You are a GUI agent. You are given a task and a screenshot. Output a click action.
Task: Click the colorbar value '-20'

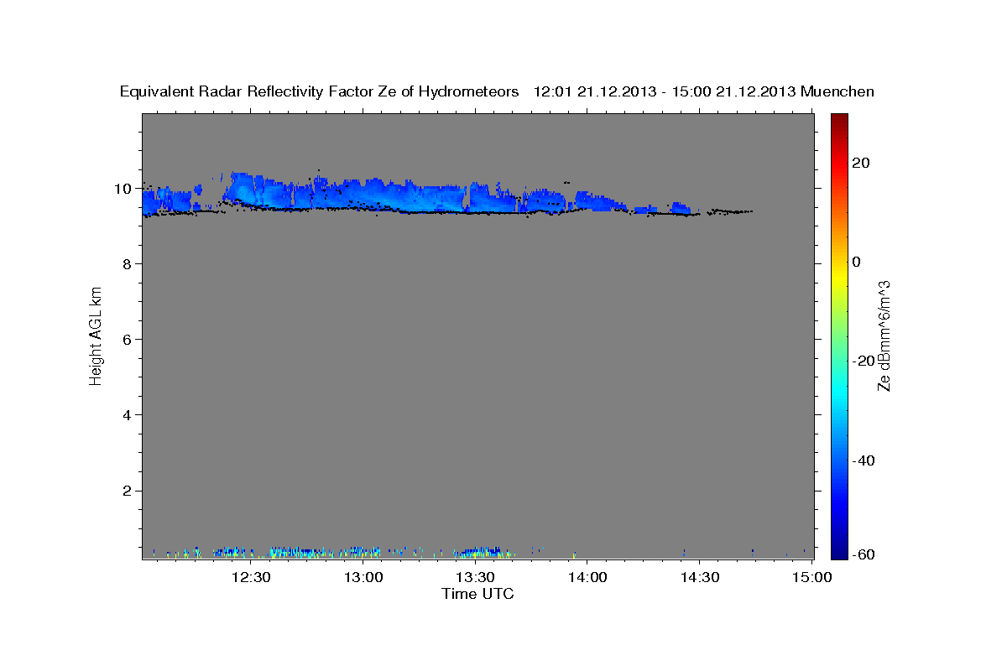click(x=864, y=361)
